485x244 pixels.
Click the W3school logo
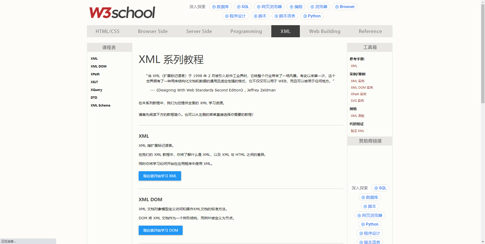click(x=122, y=13)
